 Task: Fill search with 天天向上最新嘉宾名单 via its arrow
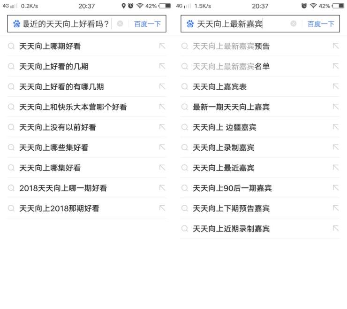pos(336,66)
